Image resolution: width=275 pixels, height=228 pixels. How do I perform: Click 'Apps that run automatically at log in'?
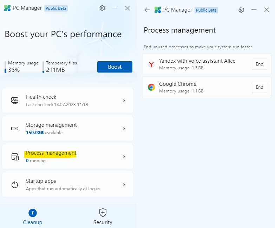point(63,189)
